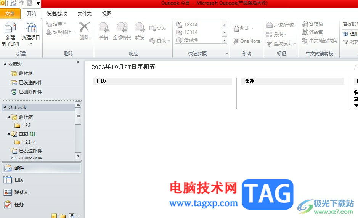Viewport: 358px width, 218px height.
Task: Collapse the 收件箱 folder under Outlook
Action: [x=8, y=117]
